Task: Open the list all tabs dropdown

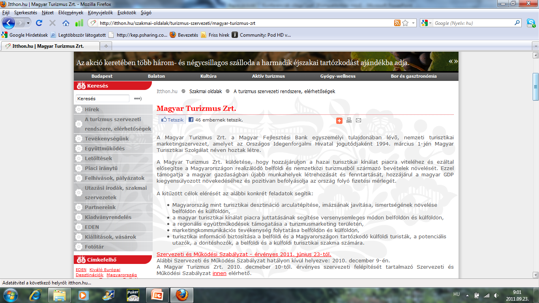Action: pyautogui.click(x=535, y=46)
